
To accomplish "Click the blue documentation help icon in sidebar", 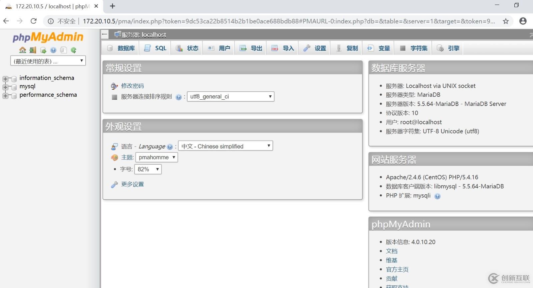I will coord(53,50).
